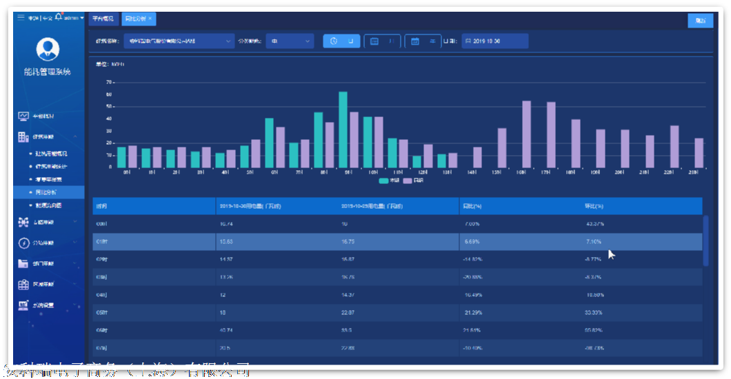Image resolution: width=731 pixels, height=379 pixels.
Task: Click the value 22.87 in table
Action: coord(348,312)
